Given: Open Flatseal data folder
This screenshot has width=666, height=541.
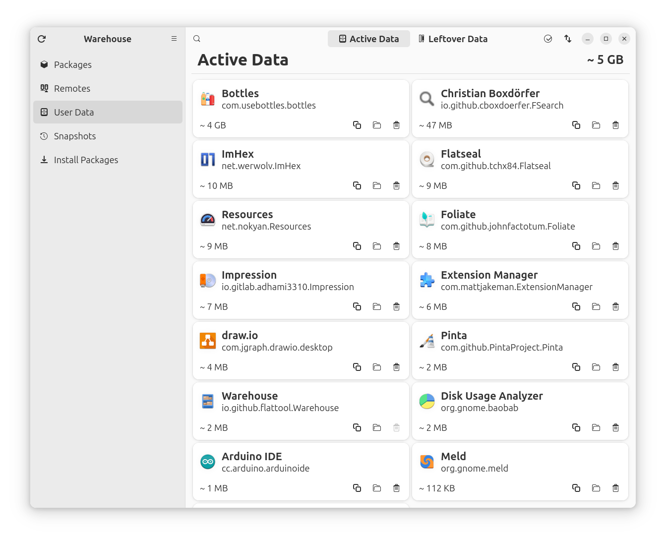Looking at the screenshot, I should 596,185.
